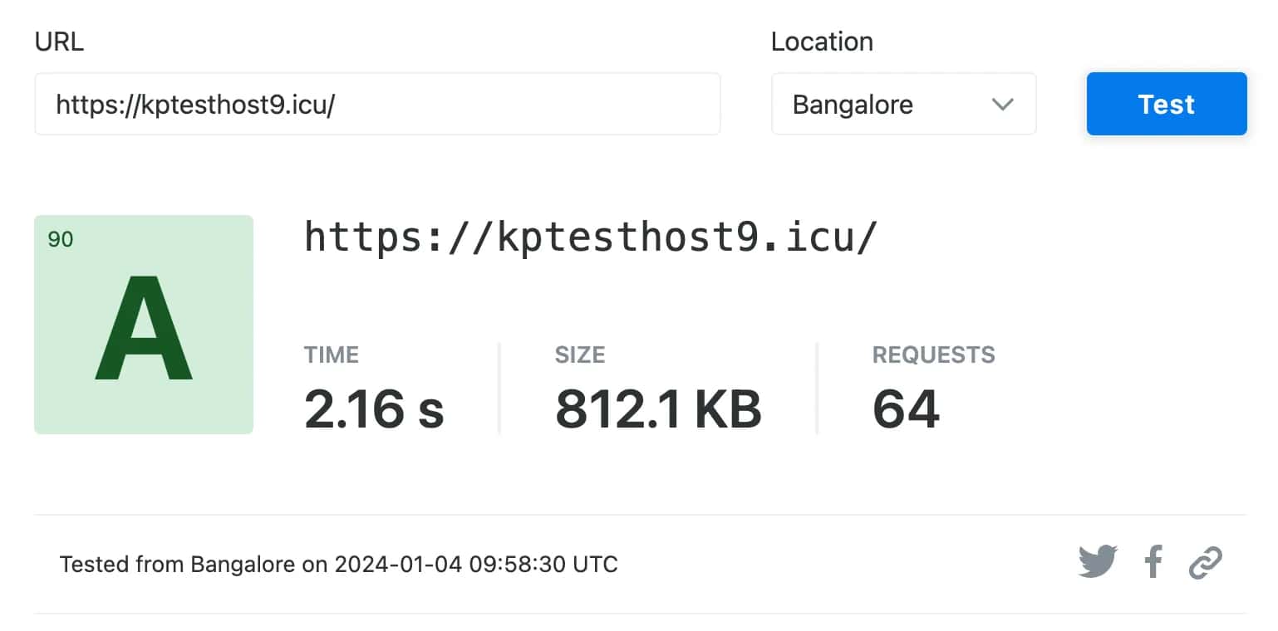Select the 64 requests count value
Image resolution: width=1278 pixels, height=631 pixels.
tap(906, 409)
